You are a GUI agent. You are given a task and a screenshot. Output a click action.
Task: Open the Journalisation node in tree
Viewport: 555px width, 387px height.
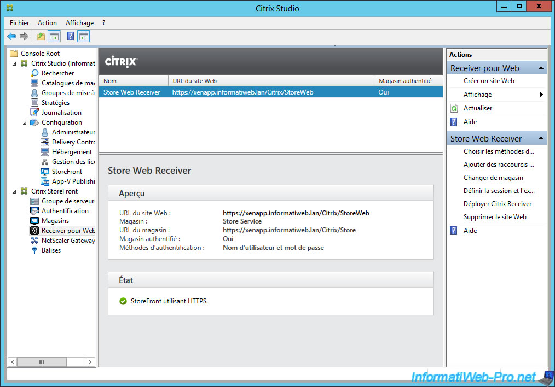[61, 113]
